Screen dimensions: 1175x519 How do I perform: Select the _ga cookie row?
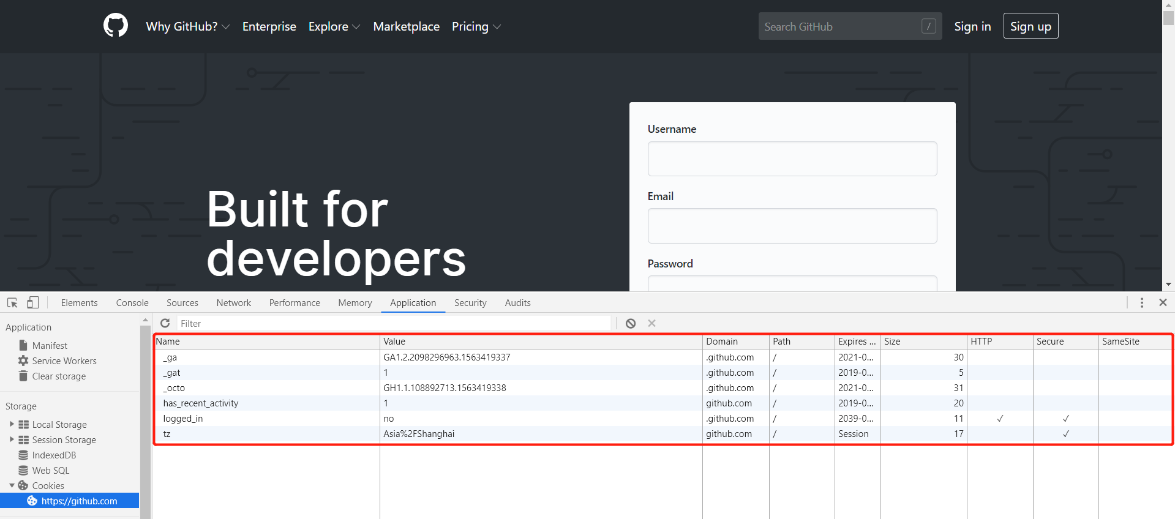663,357
